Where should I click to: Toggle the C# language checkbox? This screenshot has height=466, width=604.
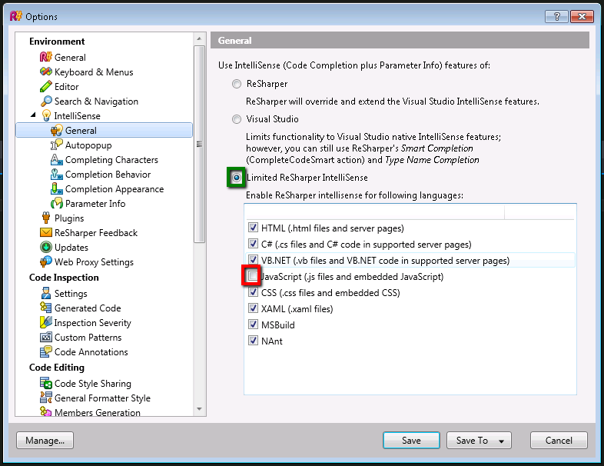click(x=253, y=244)
